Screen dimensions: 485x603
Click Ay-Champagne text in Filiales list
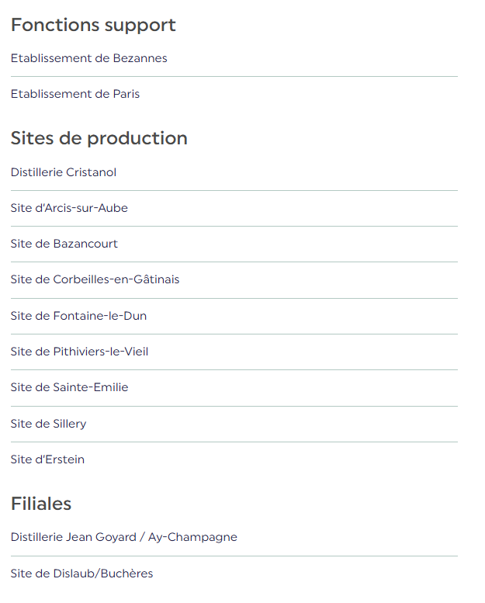[192, 537]
